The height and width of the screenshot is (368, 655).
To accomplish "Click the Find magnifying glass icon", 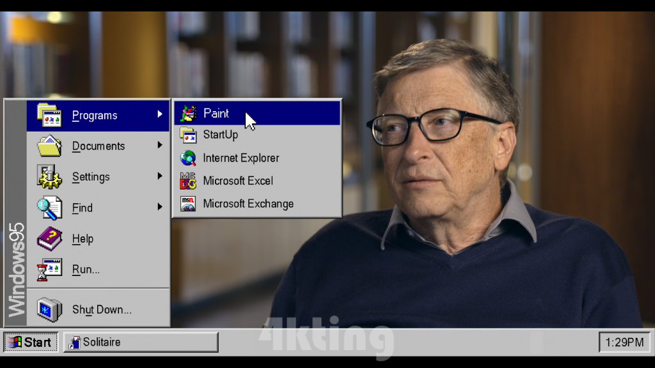I will click(49, 208).
